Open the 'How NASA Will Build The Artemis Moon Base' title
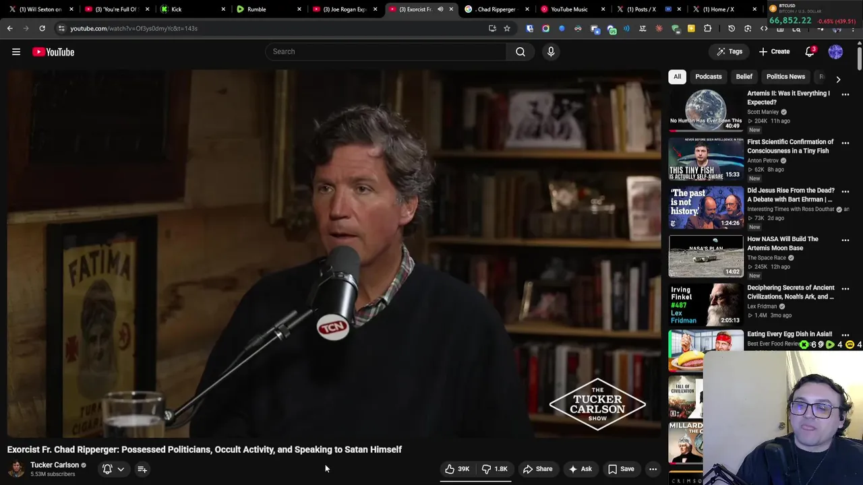863x485 pixels. point(783,243)
